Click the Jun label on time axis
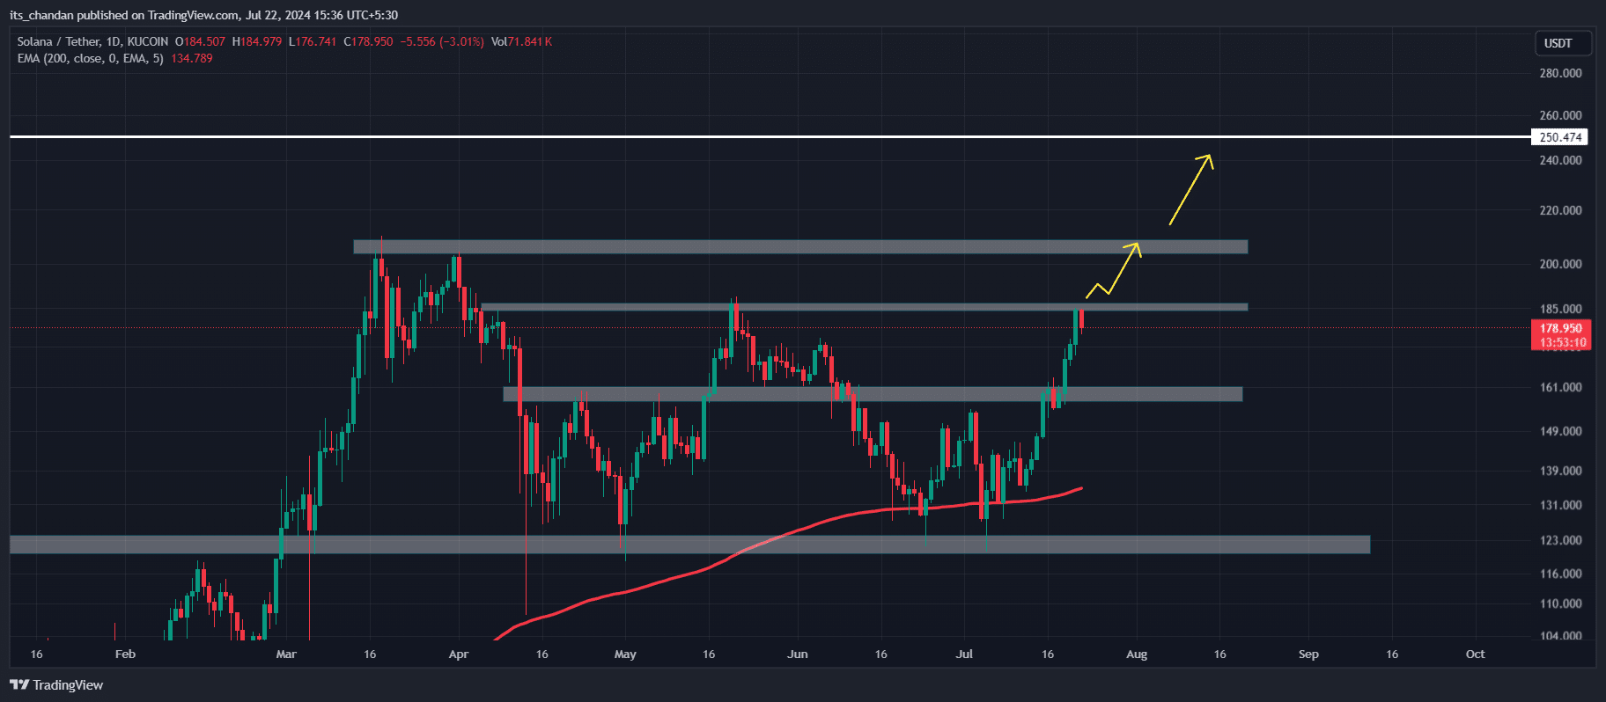The width and height of the screenshot is (1606, 702). pos(798,654)
